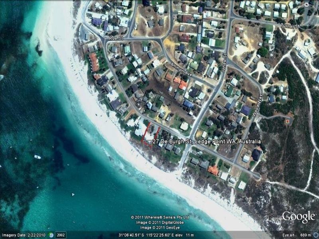This screenshot has height=239, width=319.
Task: Click the Wood Way street label
Action: coord(254,105)
